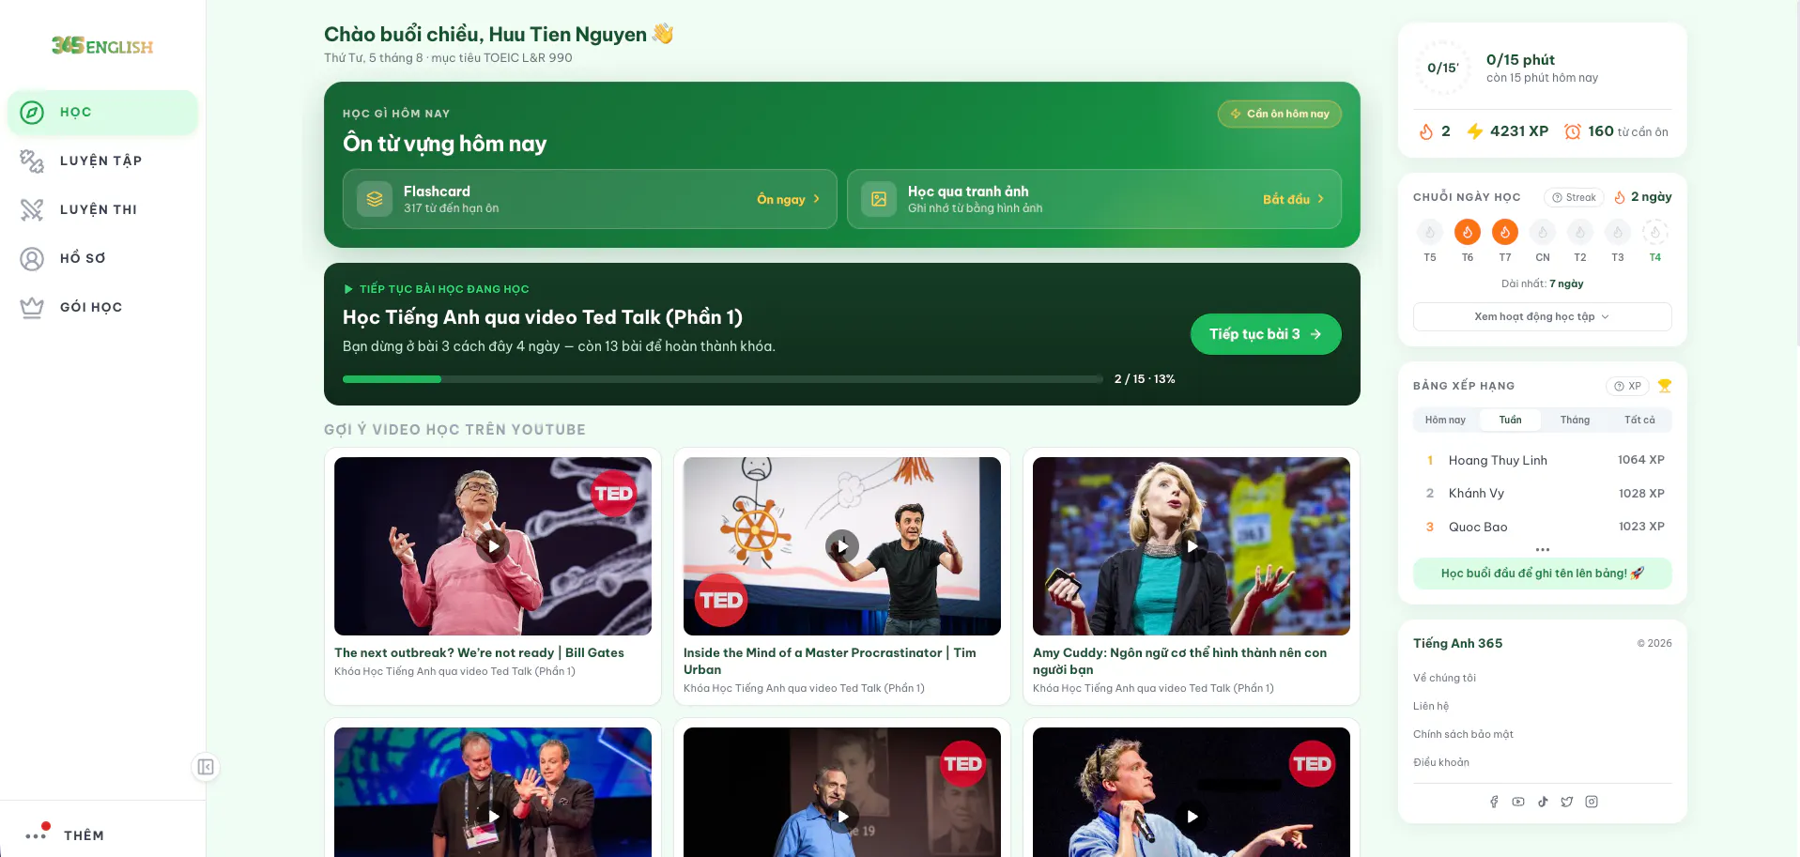This screenshot has height=857, width=1800.
Task: Open the Twitter footer icon
Action: (1567, 802)
